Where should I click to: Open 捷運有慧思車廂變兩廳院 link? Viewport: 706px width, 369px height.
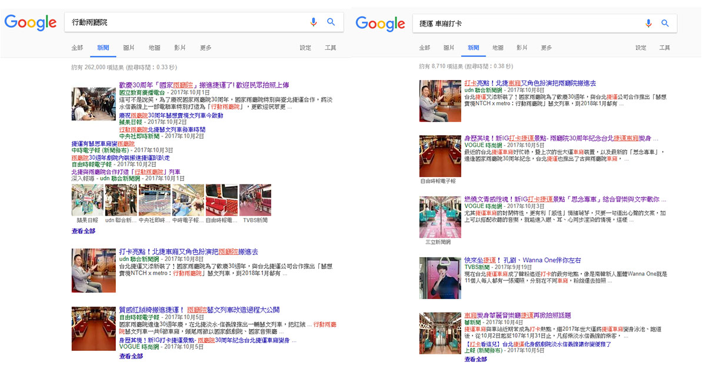coord(103,143)
